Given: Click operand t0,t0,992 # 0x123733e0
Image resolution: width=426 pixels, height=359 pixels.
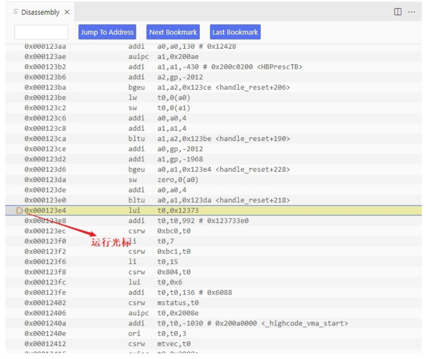Looking at the screenshot, I should click(x=203, y=221).
